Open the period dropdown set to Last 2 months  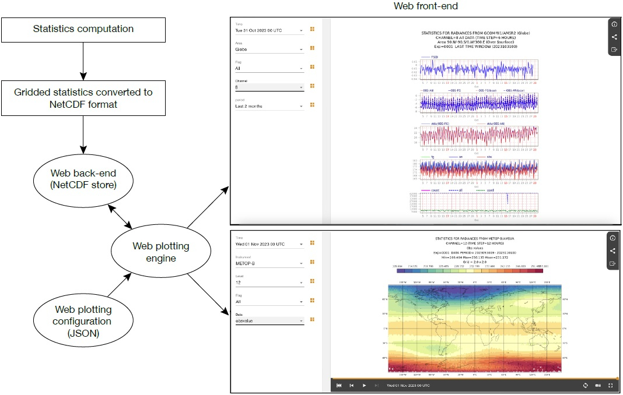269,106
